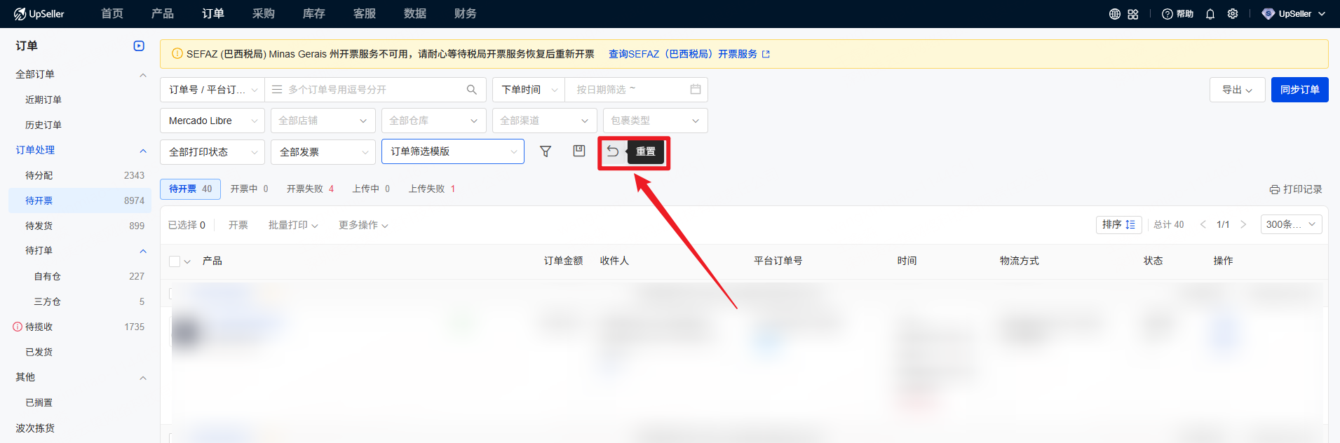Open the notifications bell
Image resolution: width=1340 pixels, height=443 pixels.
tap(1210, 14)
